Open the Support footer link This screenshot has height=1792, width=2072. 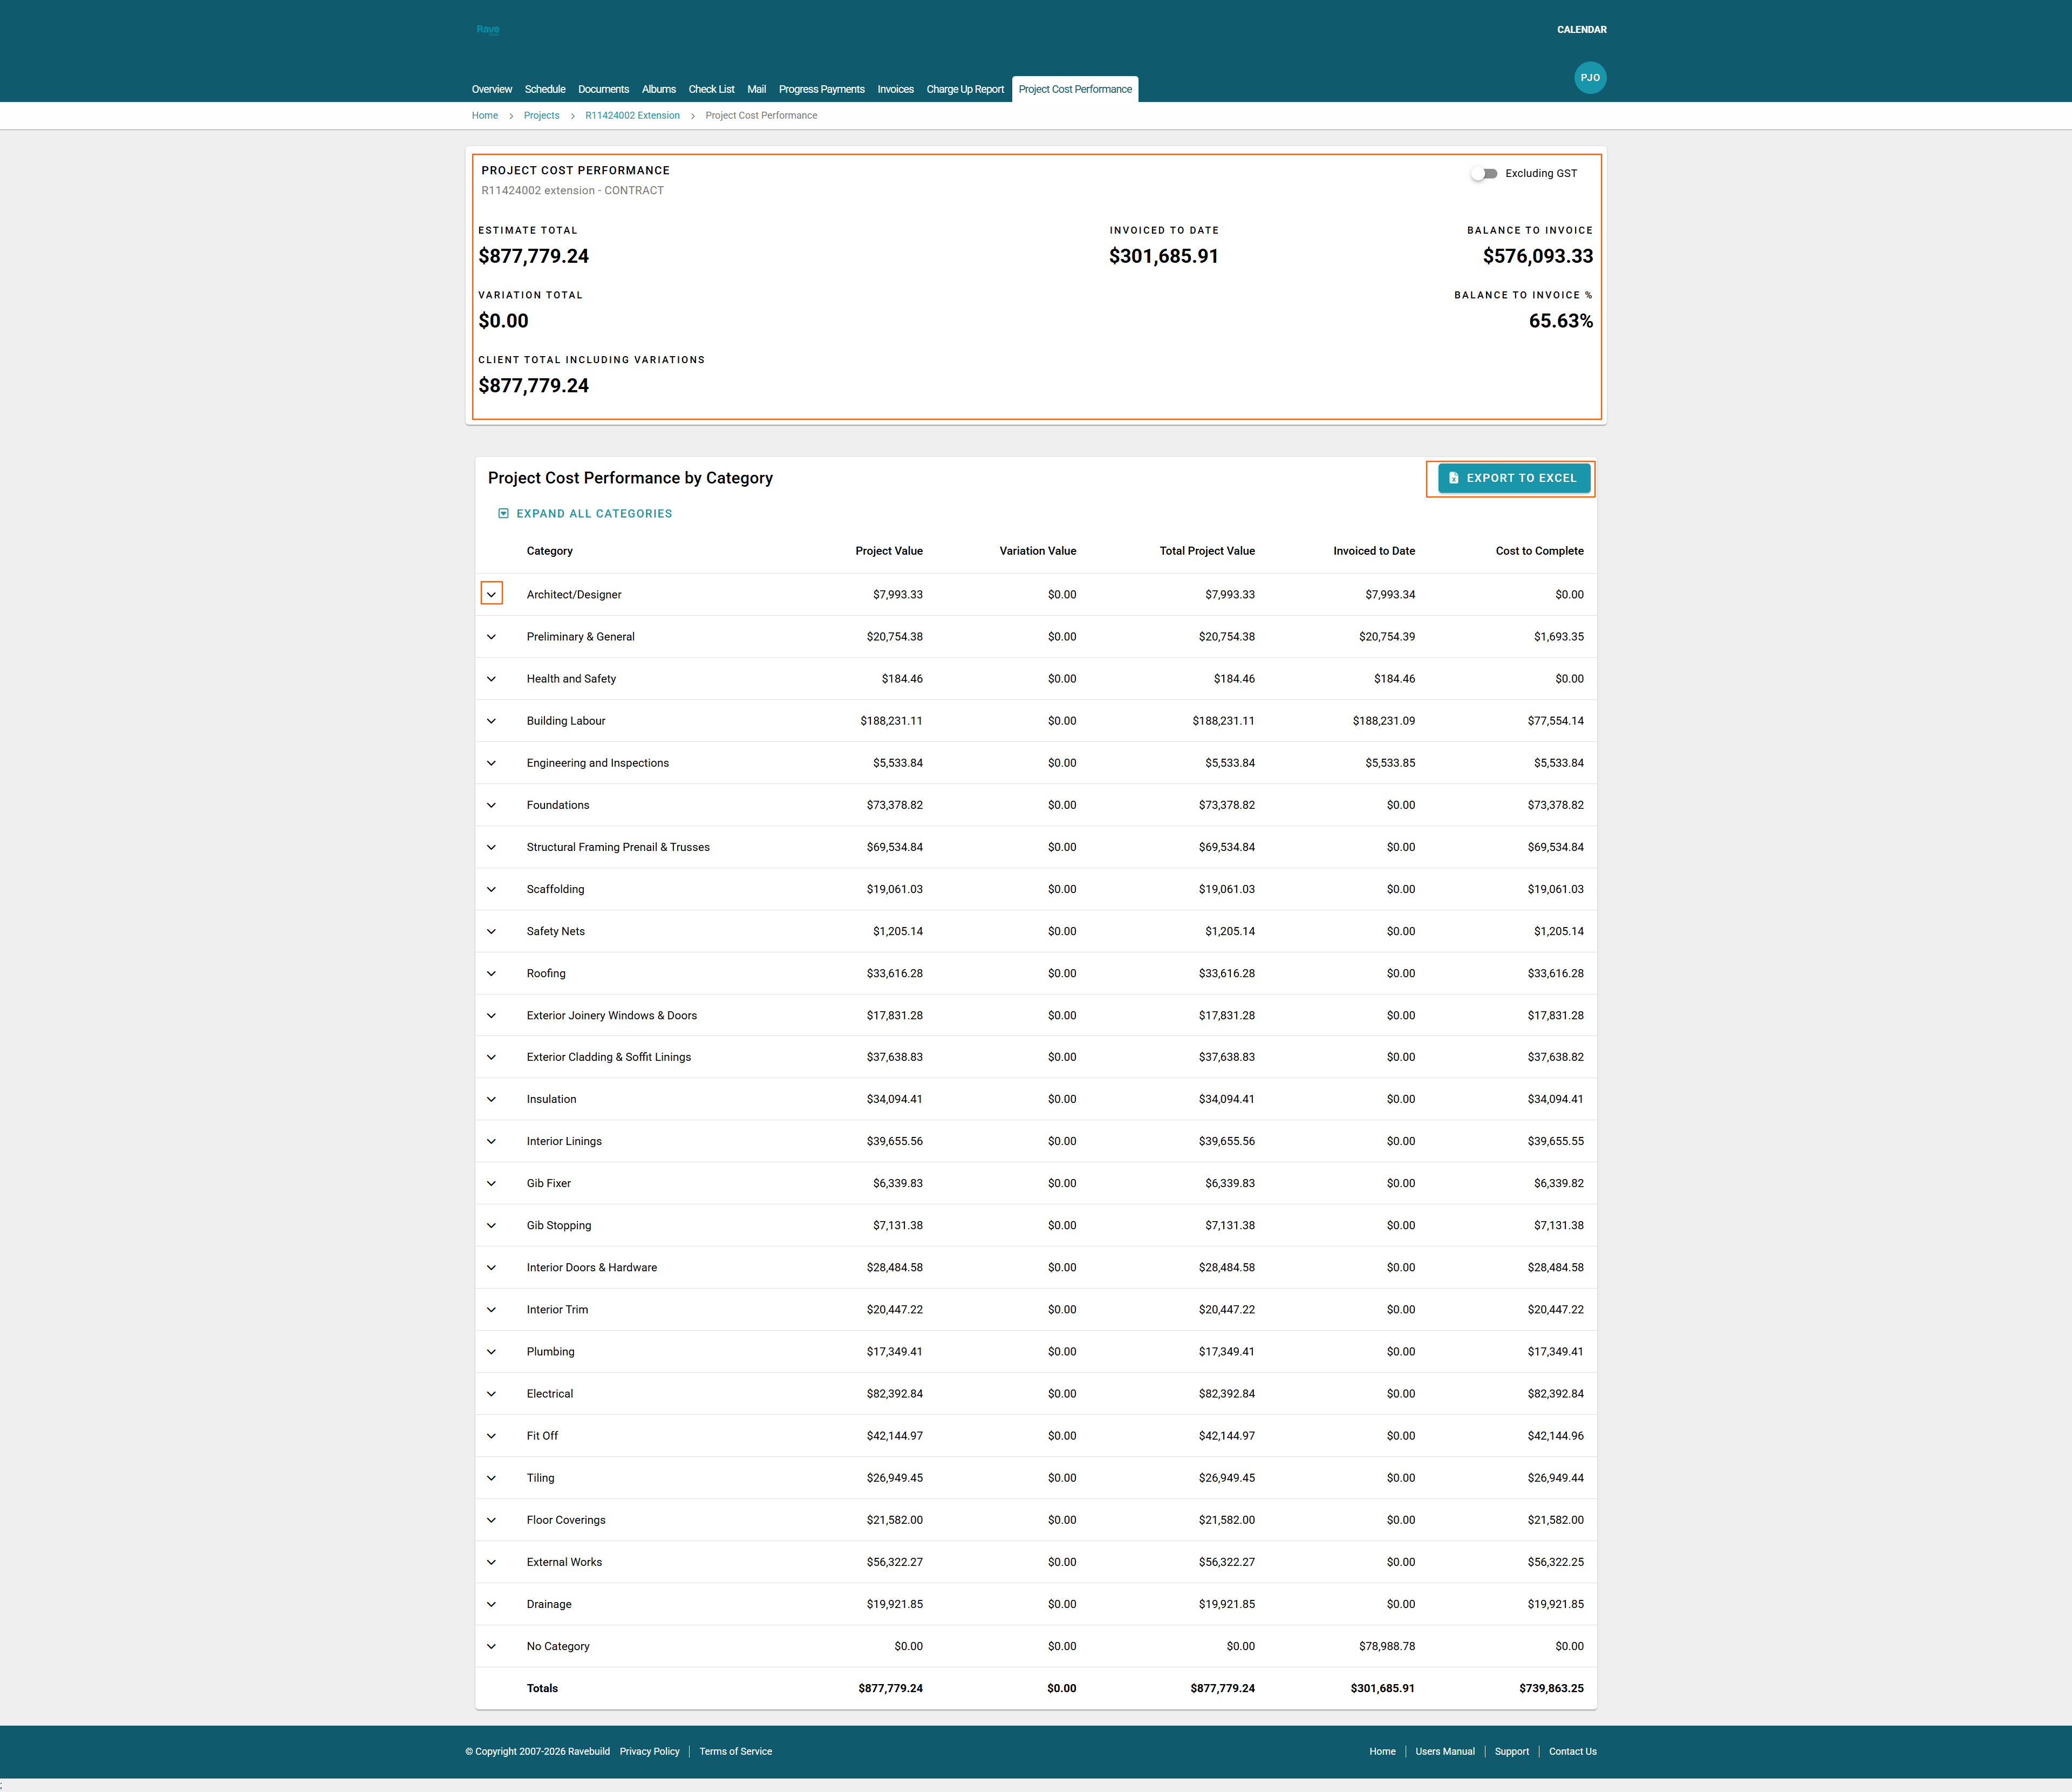(x=1511, y=1752)
